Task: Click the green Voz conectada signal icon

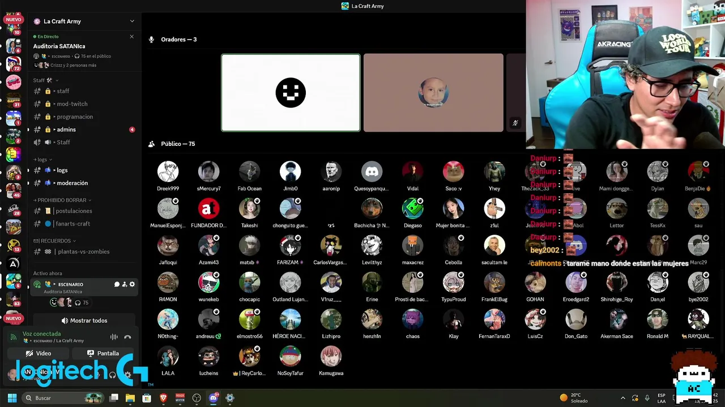Action: [x=14, y=337]
